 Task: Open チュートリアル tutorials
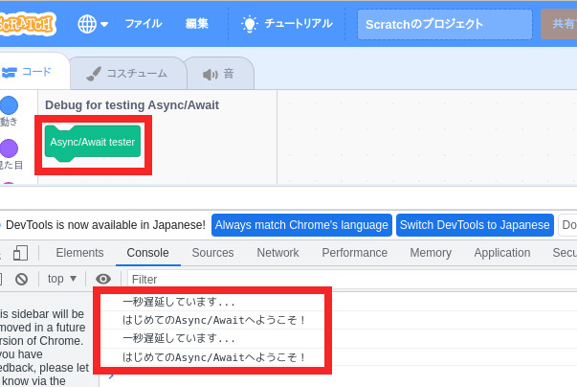click(287, 24)
